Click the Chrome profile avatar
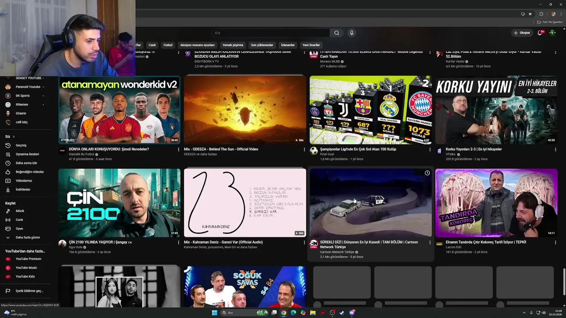The image size is (566, 318). (553, 14)
